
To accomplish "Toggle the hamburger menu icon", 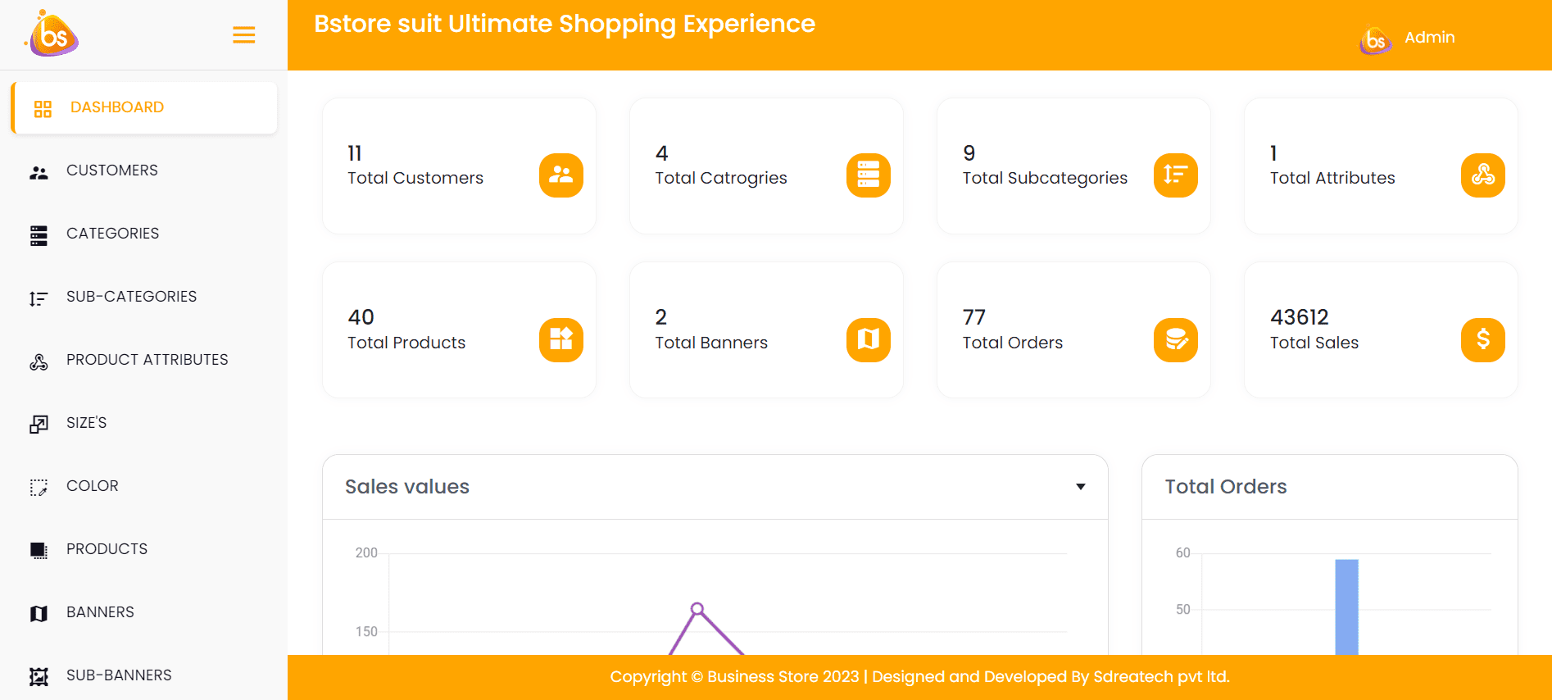I will pyautogui.click(x=243, y=35).
